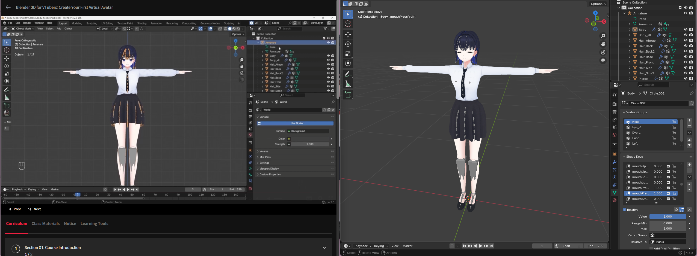Image resolution: width=697 pixels, height=256 pixels.
Task: Select the Add Cube tool in right viewport
Action: point(348,95)
